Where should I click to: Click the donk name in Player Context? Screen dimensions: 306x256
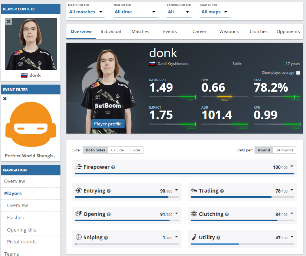pyautogui.click(x=35, y=75)
